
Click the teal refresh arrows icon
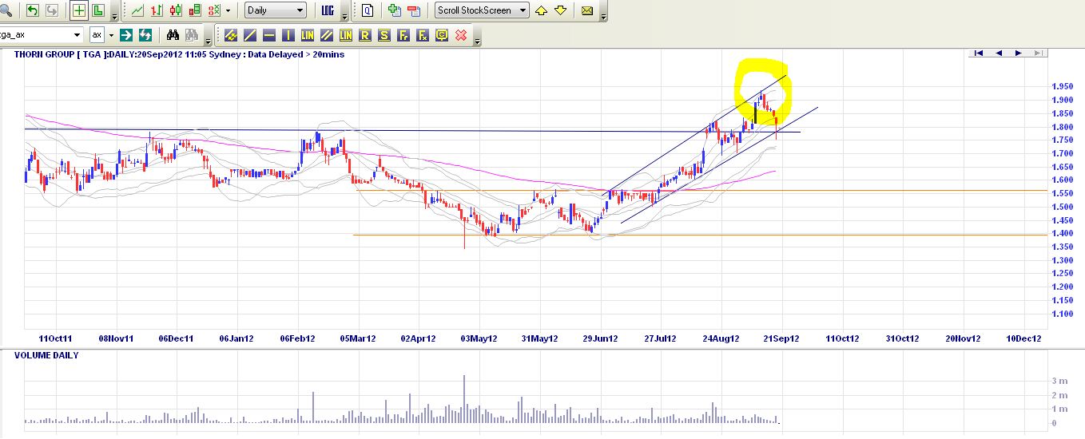[145, 35]
